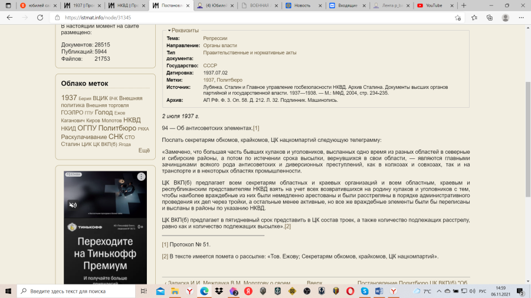This screenshot has width=531, height=298.
Task: Open the browser profile avatar
Action: pyautogui.click(x=505, y=18)
